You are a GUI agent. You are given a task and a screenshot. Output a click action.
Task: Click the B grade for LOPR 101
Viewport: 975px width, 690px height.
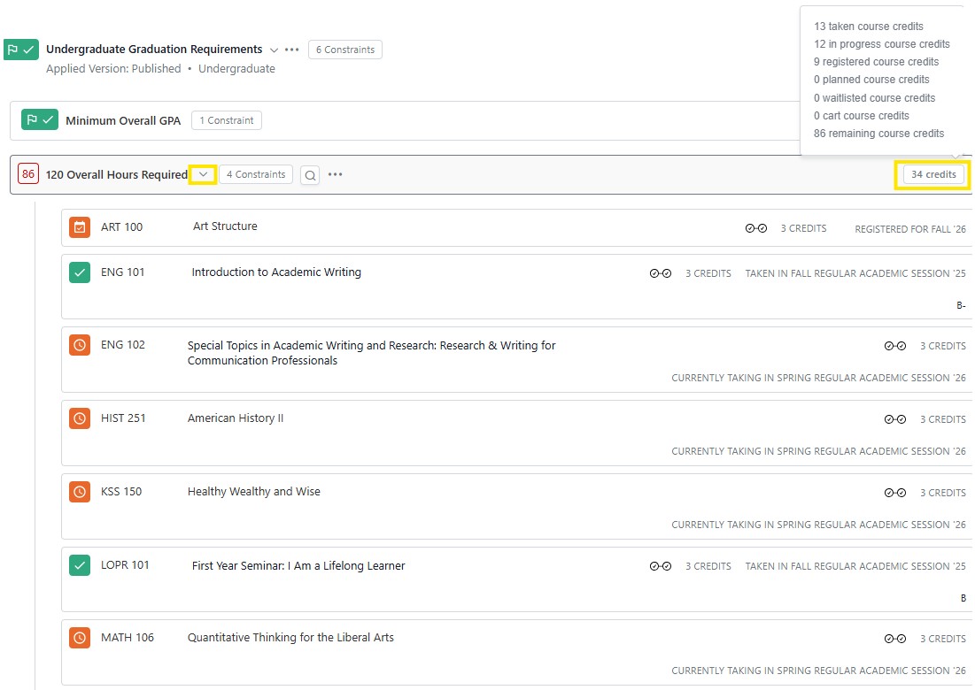(963, 598)
